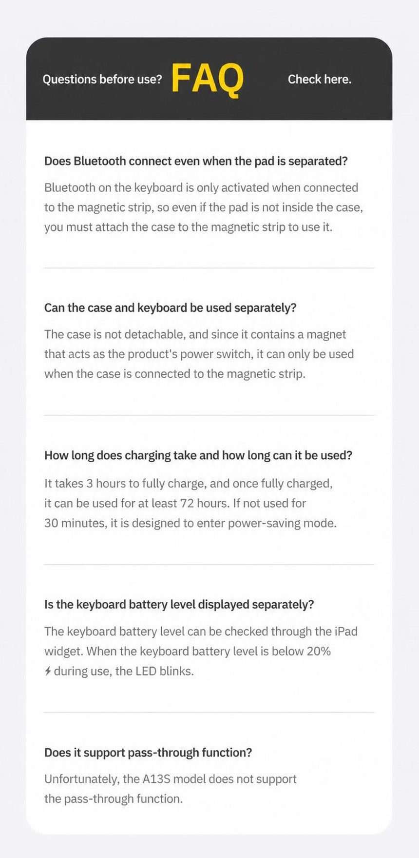419x858 pixels.
Task: Click the 'Check here.' text
Action: [x=320, y=79]
